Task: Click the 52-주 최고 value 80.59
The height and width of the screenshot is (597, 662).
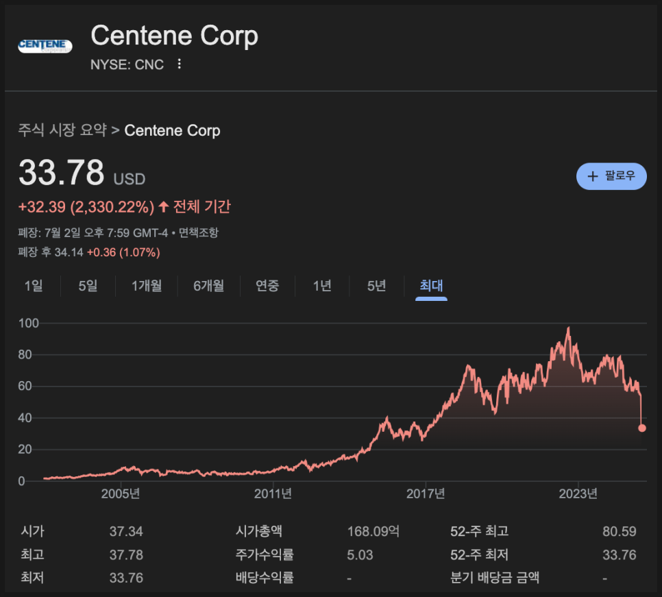Action: coord(620,531)
